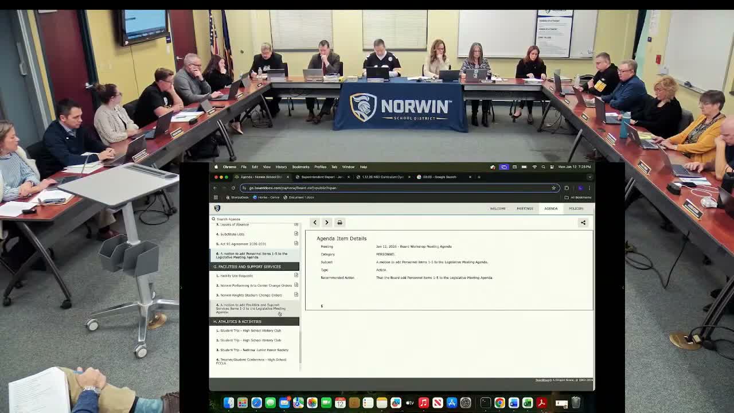Reload the BoardDocs page
This screenshot has height=413, width=734.
pos(233,188)
